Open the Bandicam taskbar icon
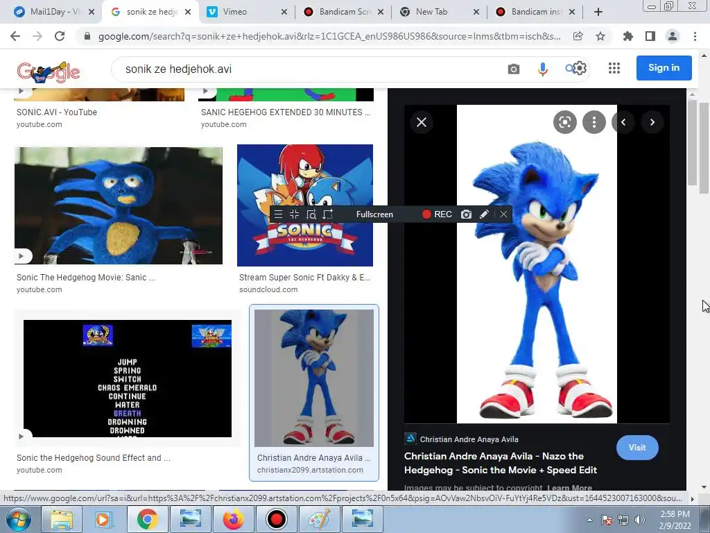Image resolution: width=710 pixels, height=533 pixels. pyautogui.click(x=276, y=519)
